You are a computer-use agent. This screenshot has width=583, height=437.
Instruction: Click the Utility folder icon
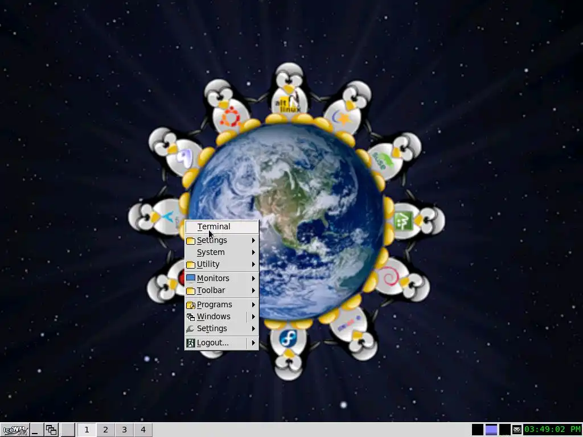(x=191, y=265)
